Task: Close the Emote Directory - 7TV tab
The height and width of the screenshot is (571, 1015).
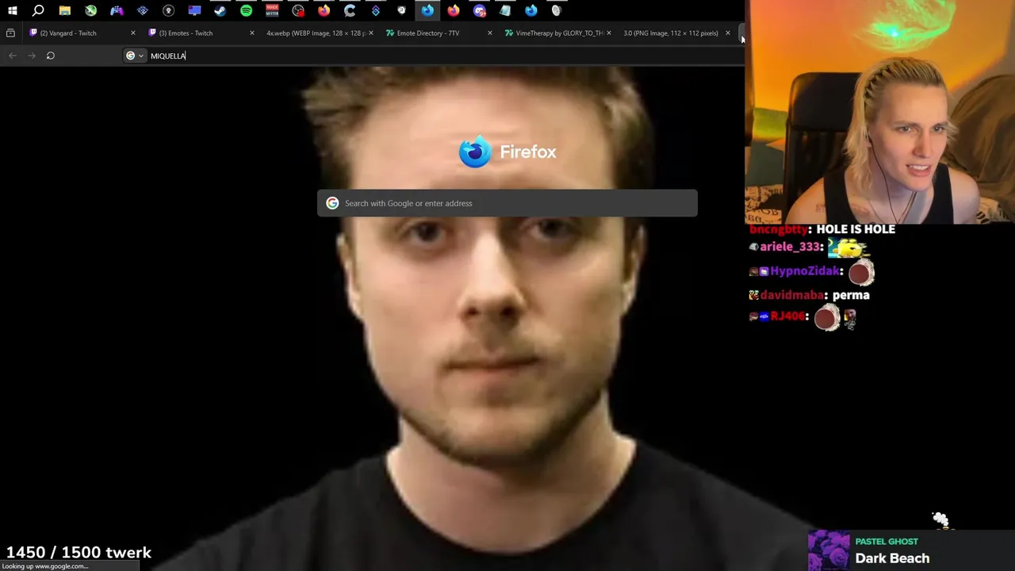Action: [x=489, y=33]
